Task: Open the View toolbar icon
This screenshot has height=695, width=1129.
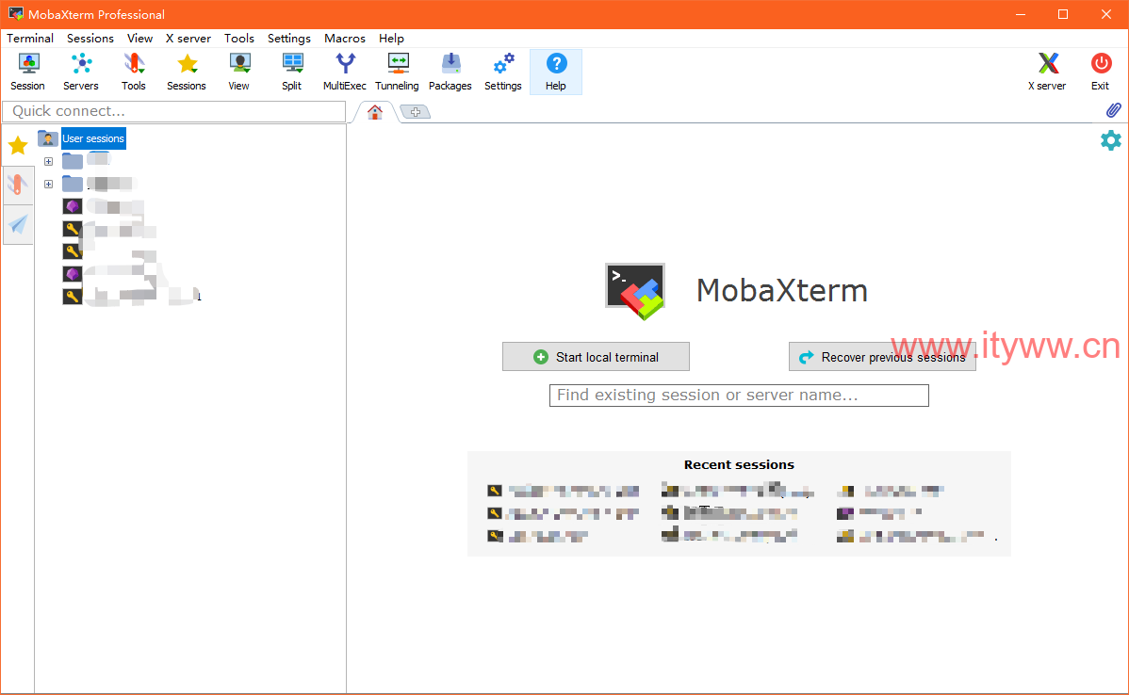Action: coord(239,72)
